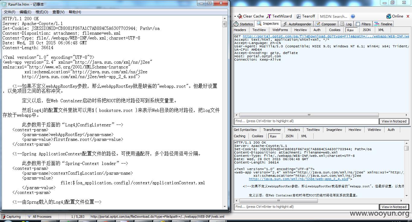Screen dimensions: 412x222
Task: Click the status bar fileDownload.do URL text
Action: click(x=157, y=217)
